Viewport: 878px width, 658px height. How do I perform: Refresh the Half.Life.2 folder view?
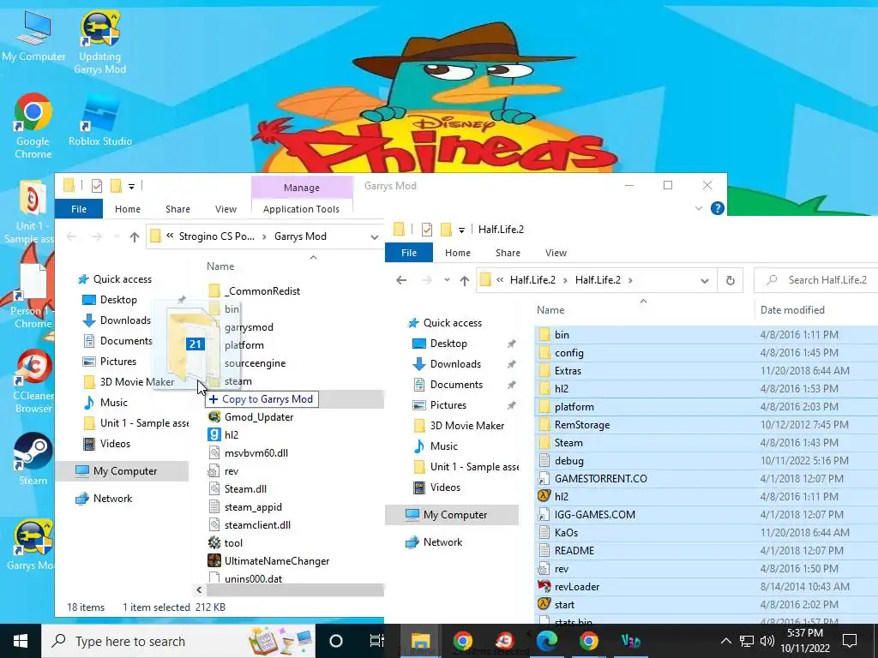tap(731, 280)
